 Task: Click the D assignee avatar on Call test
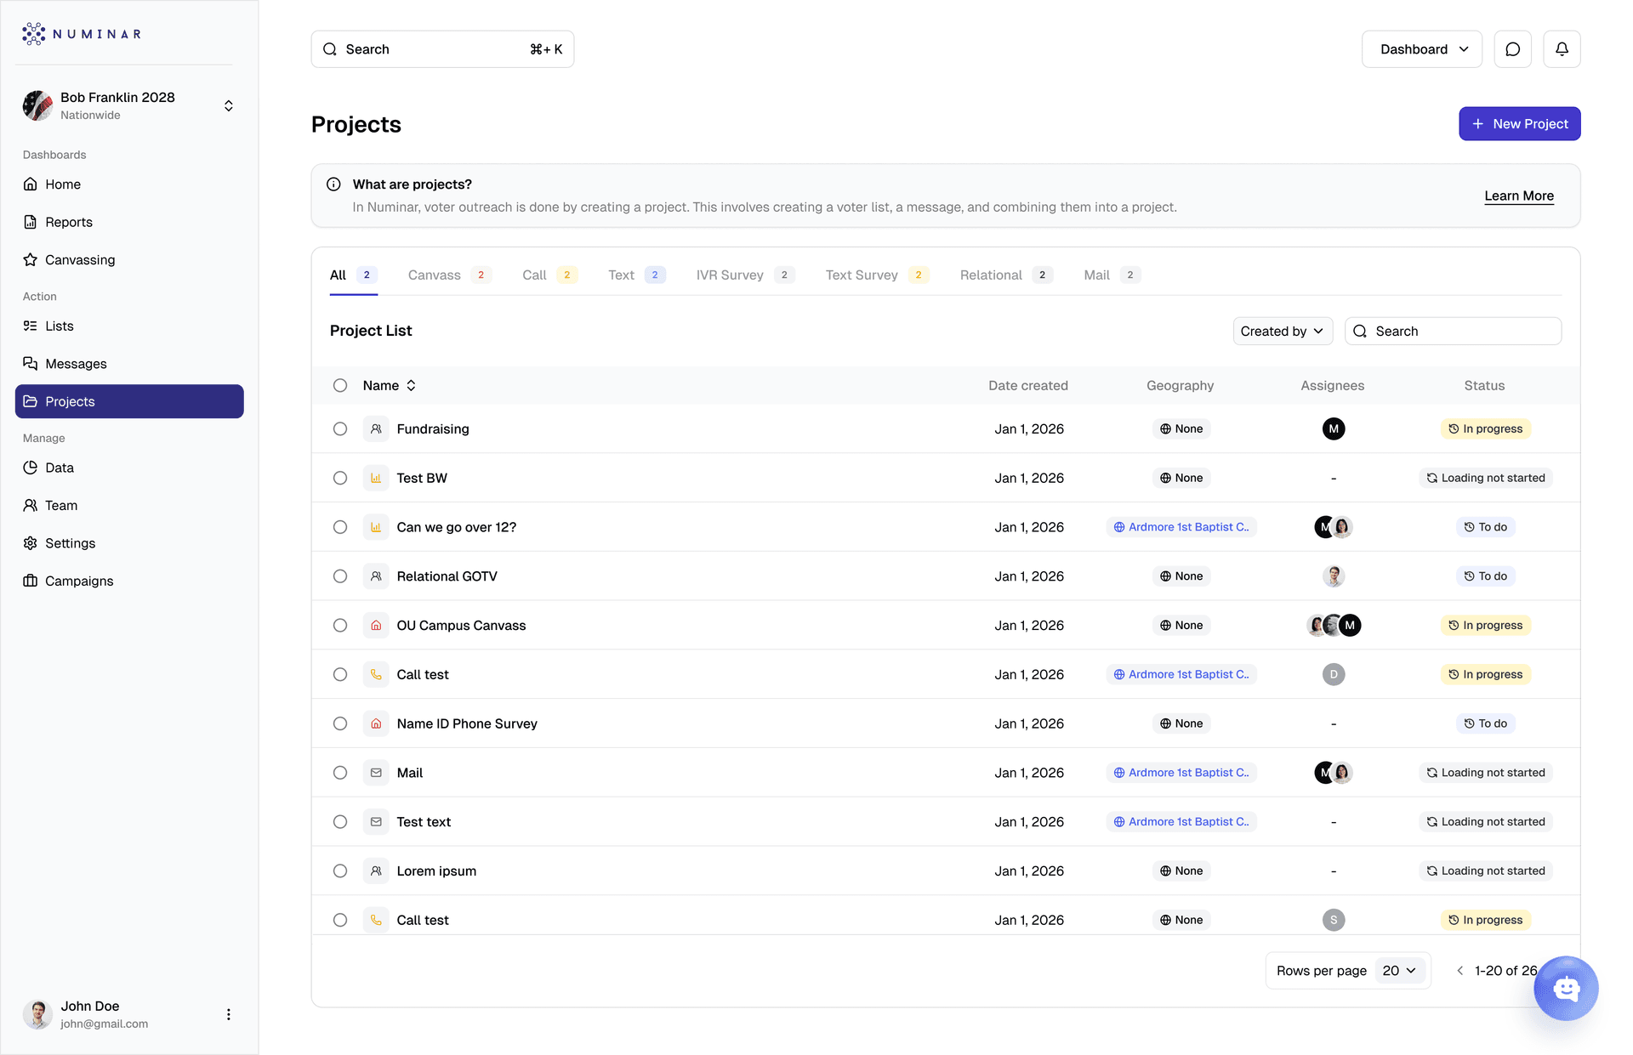click(x=1333, y=675)
